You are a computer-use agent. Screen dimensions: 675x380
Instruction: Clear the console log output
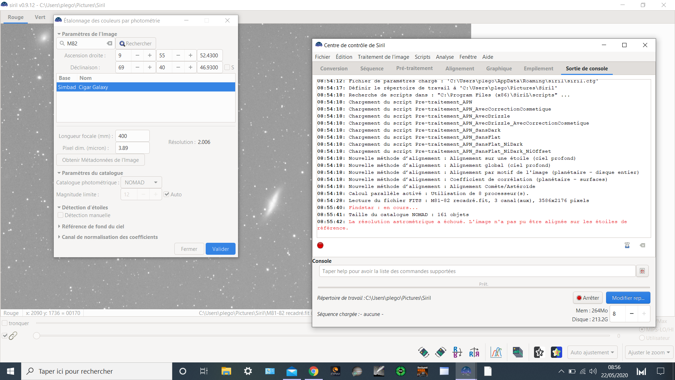[x=642, y=245]
